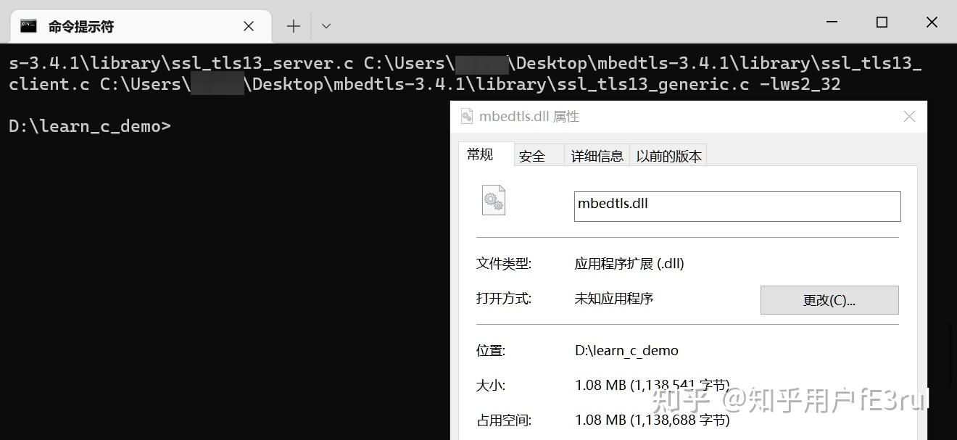
Task: Open the 以前的版本 tab
Action: (x=668, y=155)
